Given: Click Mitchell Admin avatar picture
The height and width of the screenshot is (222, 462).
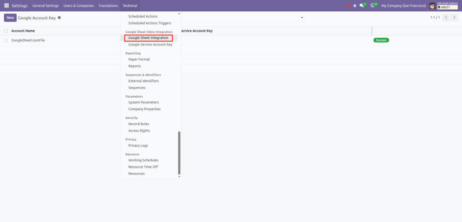Looking at the screenshot, I should pyautogui.click(x=432, y=5).
